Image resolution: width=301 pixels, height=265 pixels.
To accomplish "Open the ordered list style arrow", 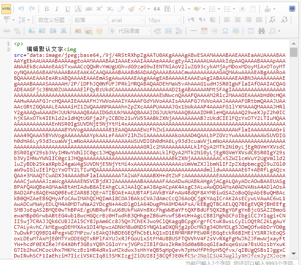I will (x=219, y=9).
